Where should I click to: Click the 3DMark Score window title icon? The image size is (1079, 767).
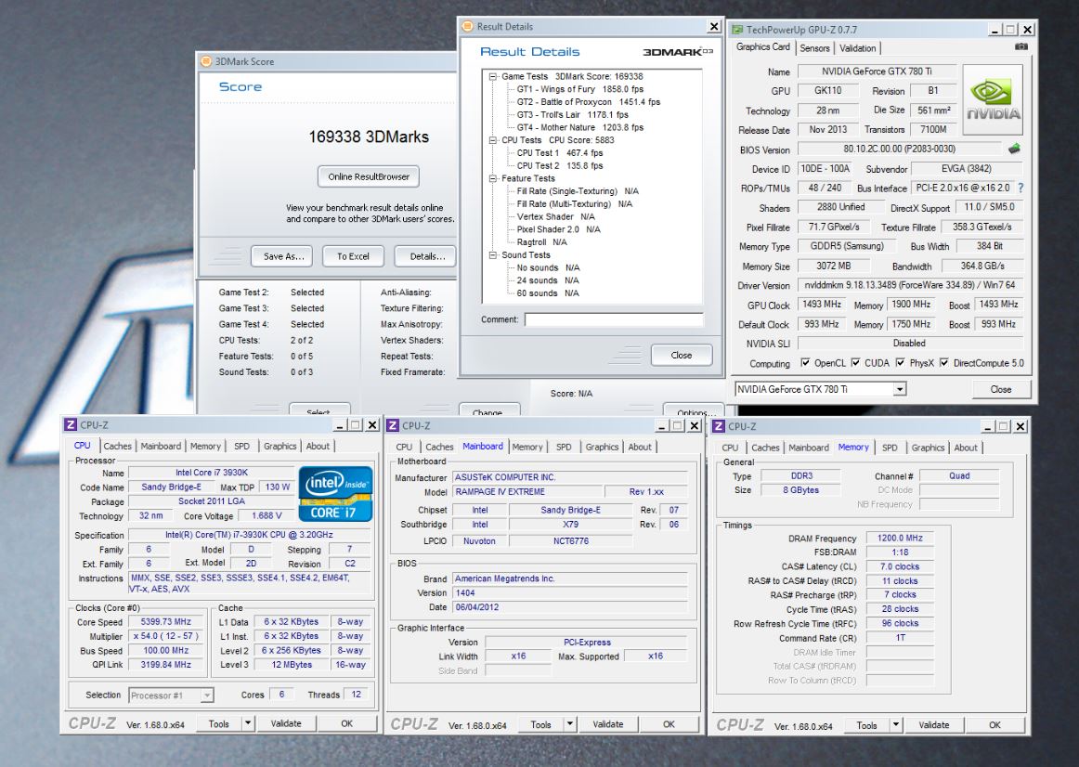206,61
